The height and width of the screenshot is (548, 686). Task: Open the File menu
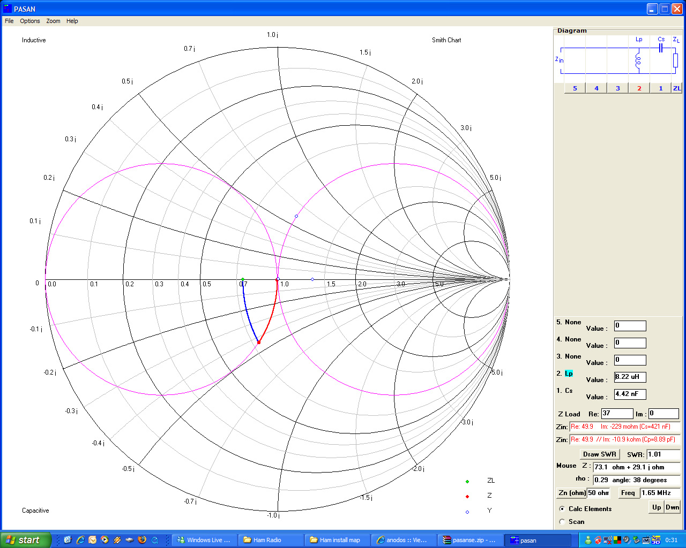click(x=9, y=21)
